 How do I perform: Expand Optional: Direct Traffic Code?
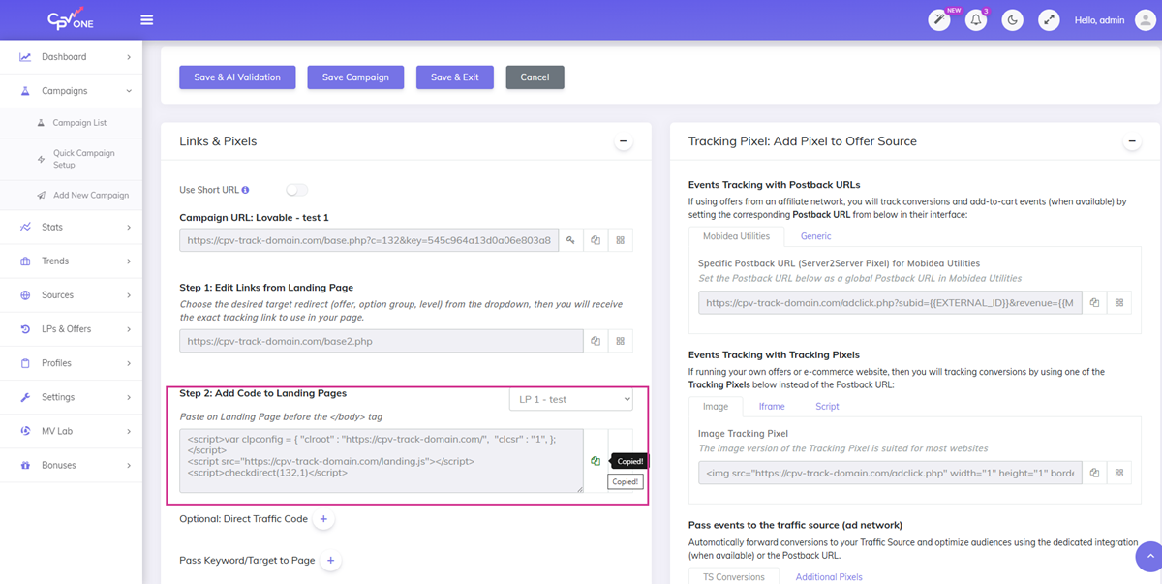click(x=324, y=519)
